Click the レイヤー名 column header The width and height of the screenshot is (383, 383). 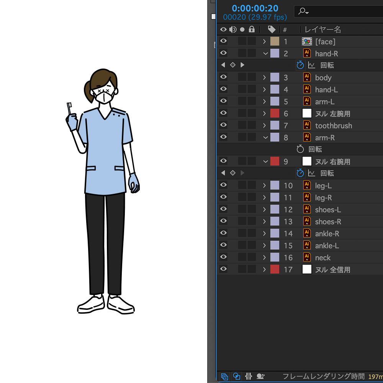click(322, 29)
